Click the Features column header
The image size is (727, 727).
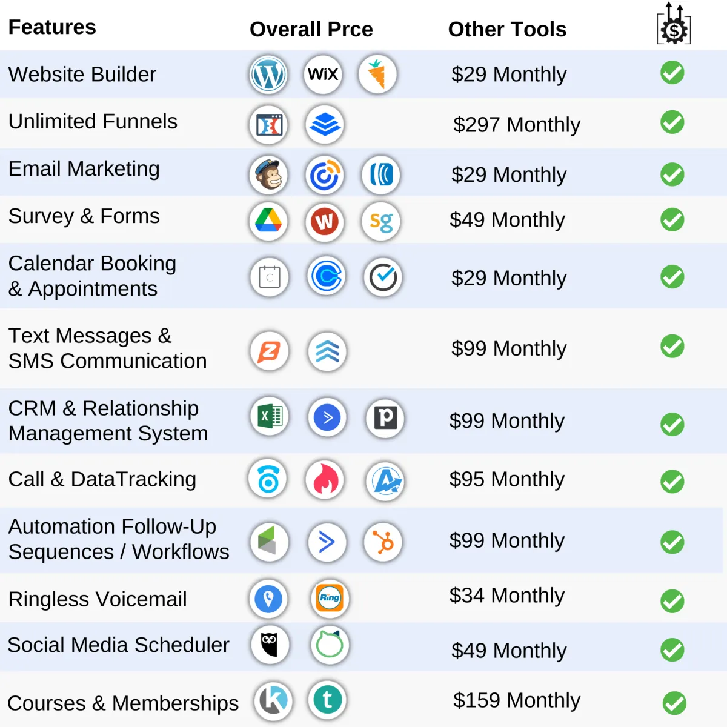[x=52, y=27]
